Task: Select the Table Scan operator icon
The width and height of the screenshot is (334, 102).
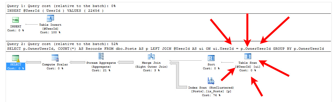Action: pos(248,56)
